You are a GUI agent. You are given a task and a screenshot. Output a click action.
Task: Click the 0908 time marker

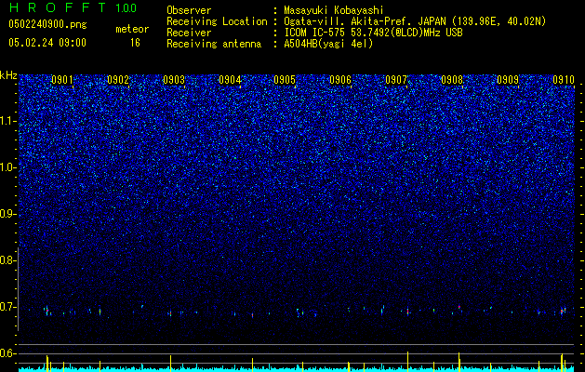point(452,79)
